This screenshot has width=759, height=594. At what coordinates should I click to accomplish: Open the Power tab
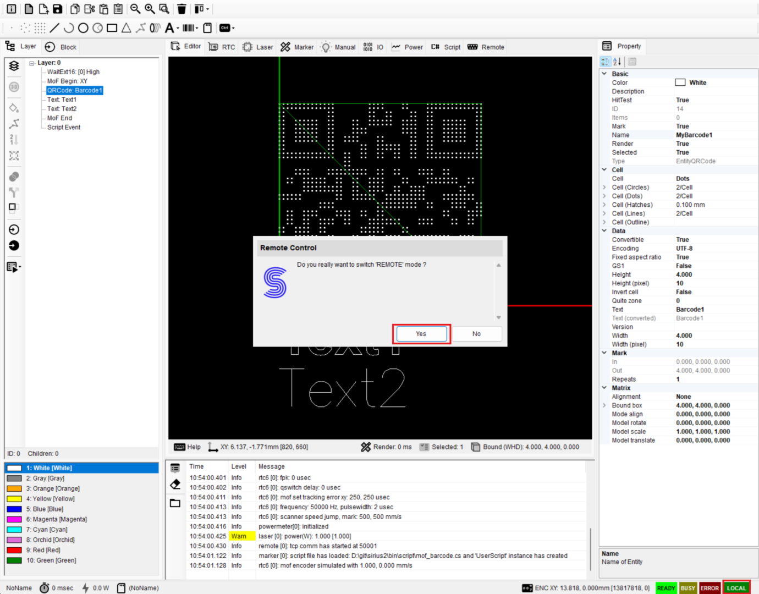[x=407, y=47]
